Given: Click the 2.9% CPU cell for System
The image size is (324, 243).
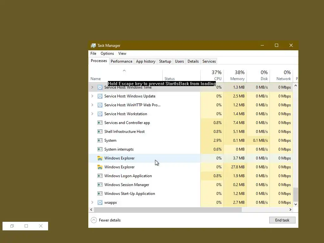Looking at the screenshot, I should click(212, 140).
